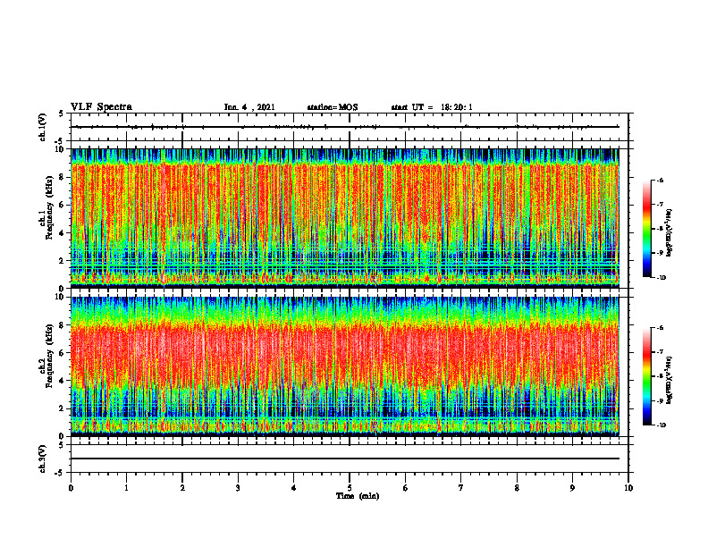Click the ch.3(V) waveform strip at bottom
Viewport: 708px width, 547px height.
350,459
